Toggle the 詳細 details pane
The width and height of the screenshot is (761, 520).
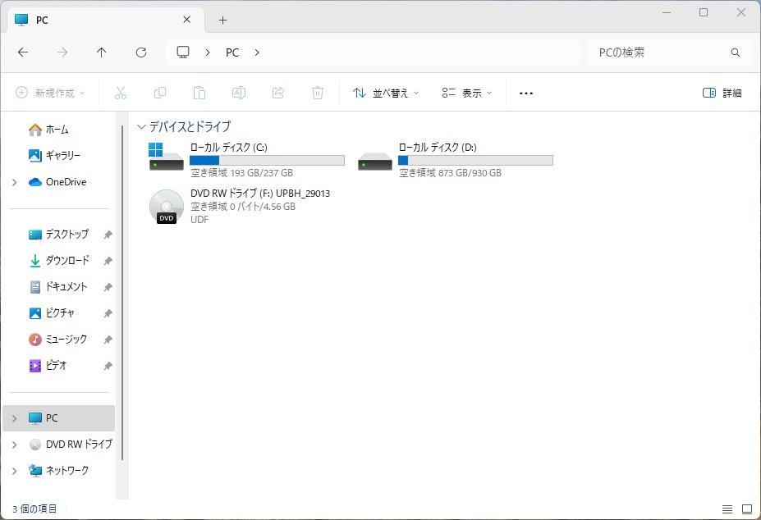pyautogui.click(x=722, y=93)
